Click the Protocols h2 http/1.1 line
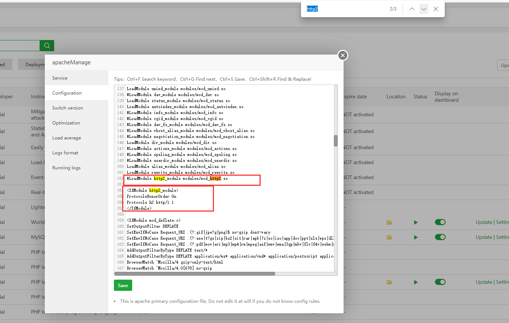Screen dimensions: 509x323 (150, 203)
